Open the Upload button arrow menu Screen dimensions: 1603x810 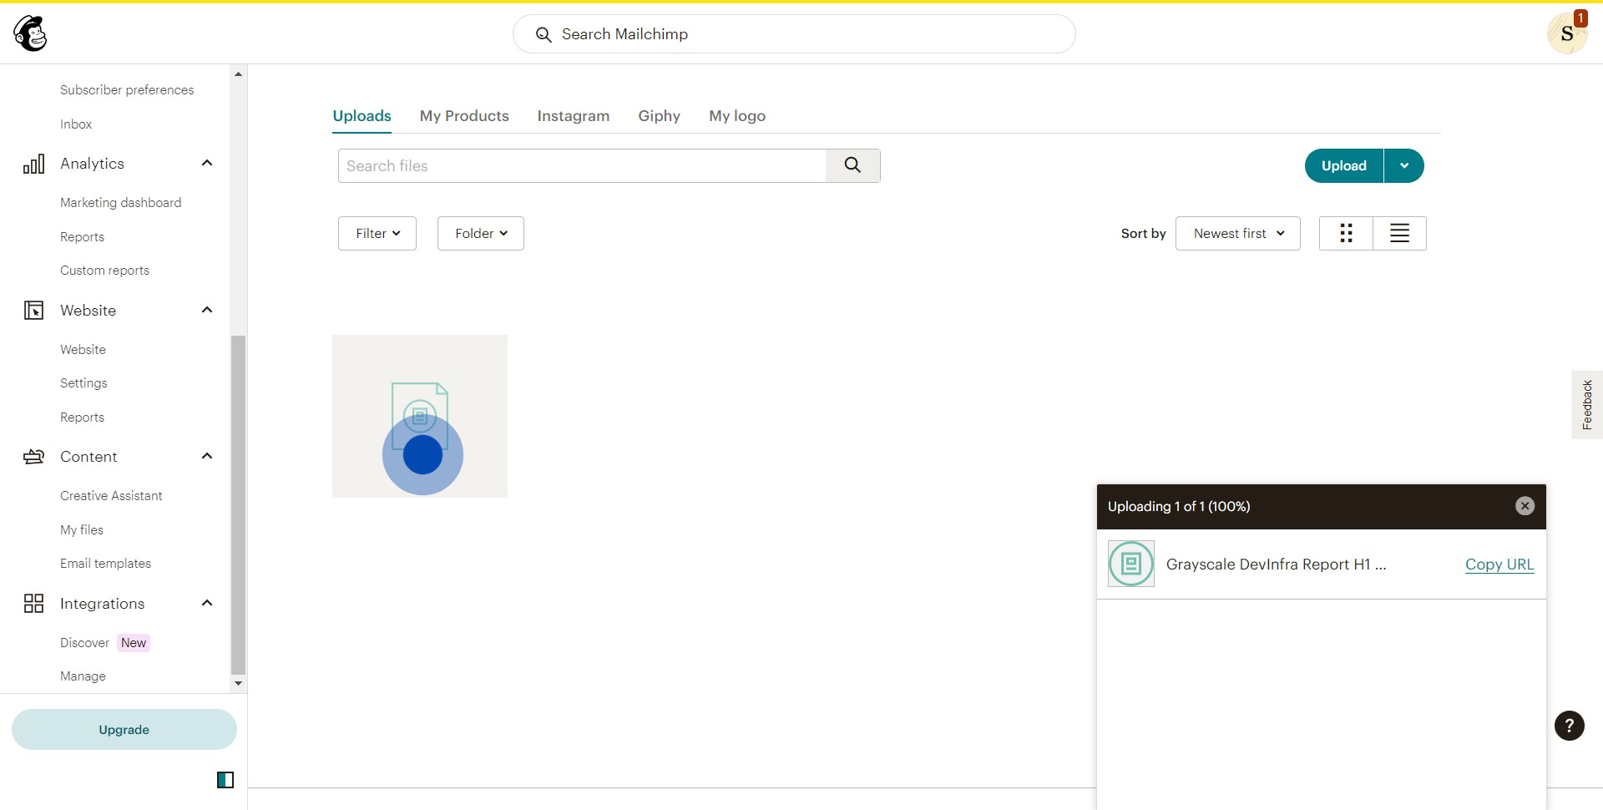click(x=1404, y=165)
